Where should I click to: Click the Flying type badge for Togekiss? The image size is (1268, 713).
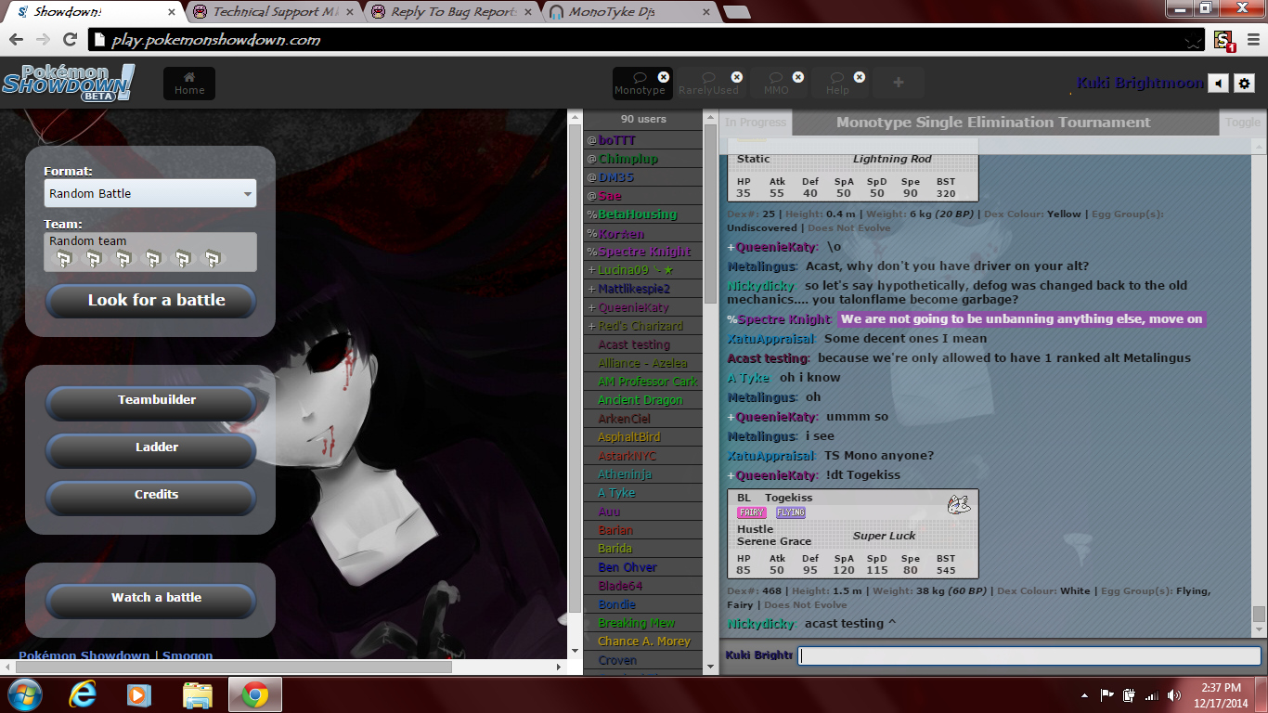(791, 512)
